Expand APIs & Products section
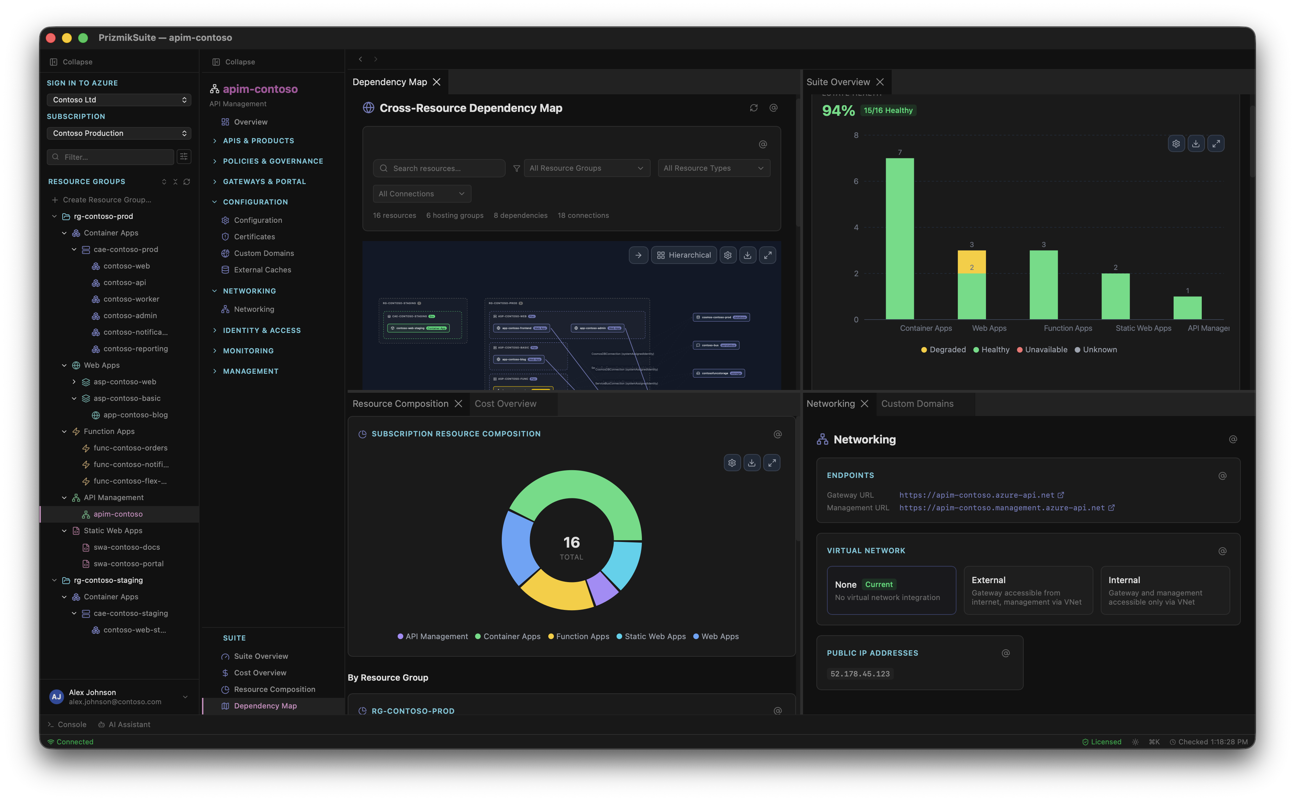Viewport: 1295px width, 801px height. pyautogui.click(x=258, y=141)
